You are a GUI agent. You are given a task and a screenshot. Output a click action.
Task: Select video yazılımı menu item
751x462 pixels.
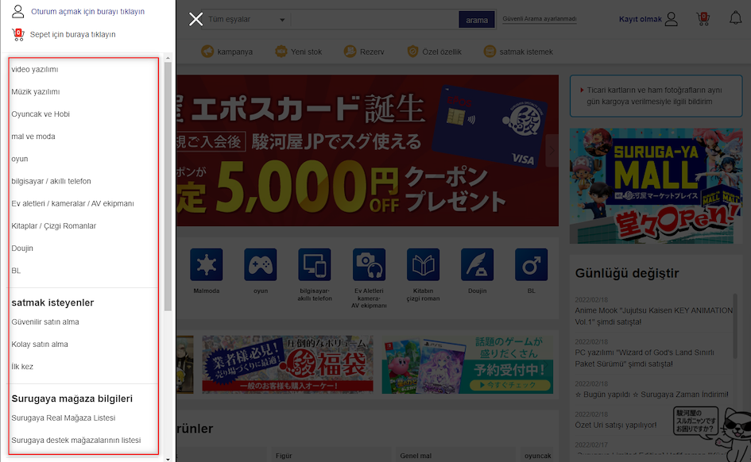[35, 69]
